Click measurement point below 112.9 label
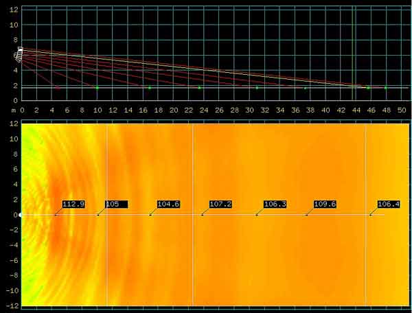The height and width of the screenshot is (313, 412). [56, 215]
